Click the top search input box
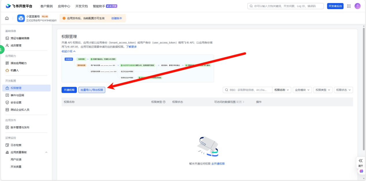Viewport: 366px width, 181px height. click(x=286, y=6)
